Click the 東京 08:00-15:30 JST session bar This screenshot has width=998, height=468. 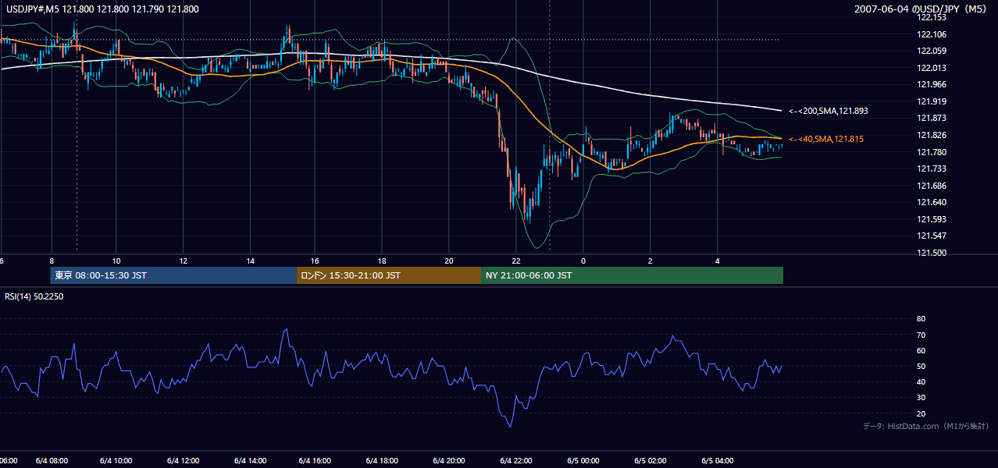click(x=173, y=275)
